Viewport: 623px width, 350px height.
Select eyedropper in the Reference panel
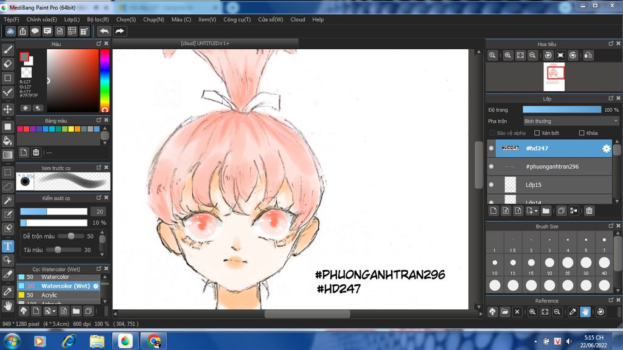tap(573, 312)
